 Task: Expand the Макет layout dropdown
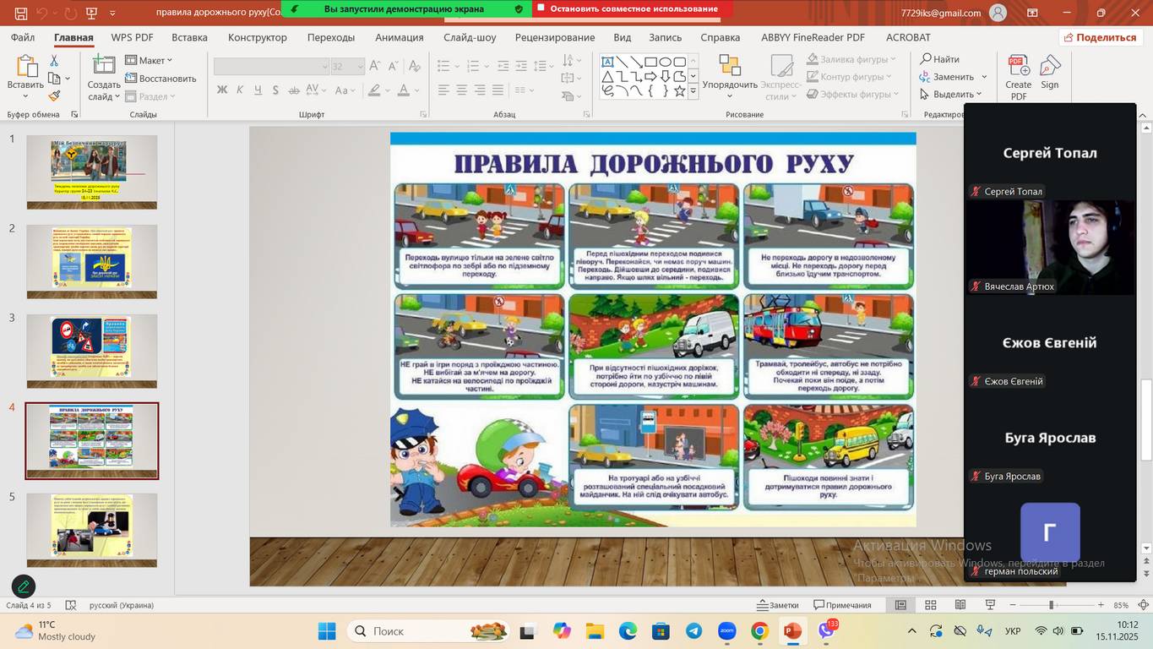[150, 60]
